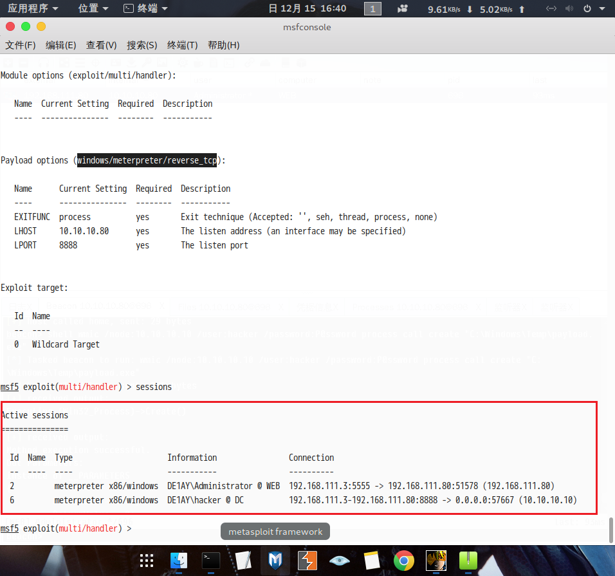
Task: Click 'The listen port' description
Action: pyautogui.click(x=215, y=245)
